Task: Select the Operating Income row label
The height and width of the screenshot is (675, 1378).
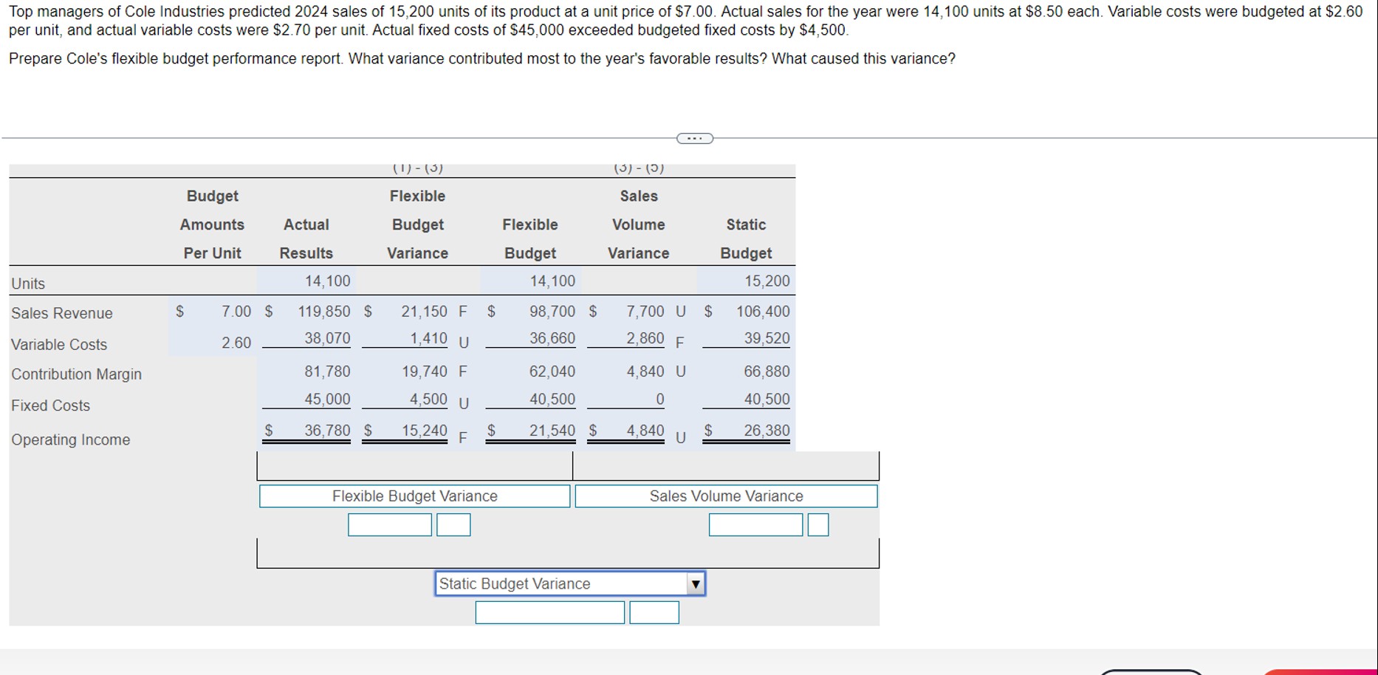Action: pyautogui.click(x=70, y=439)
